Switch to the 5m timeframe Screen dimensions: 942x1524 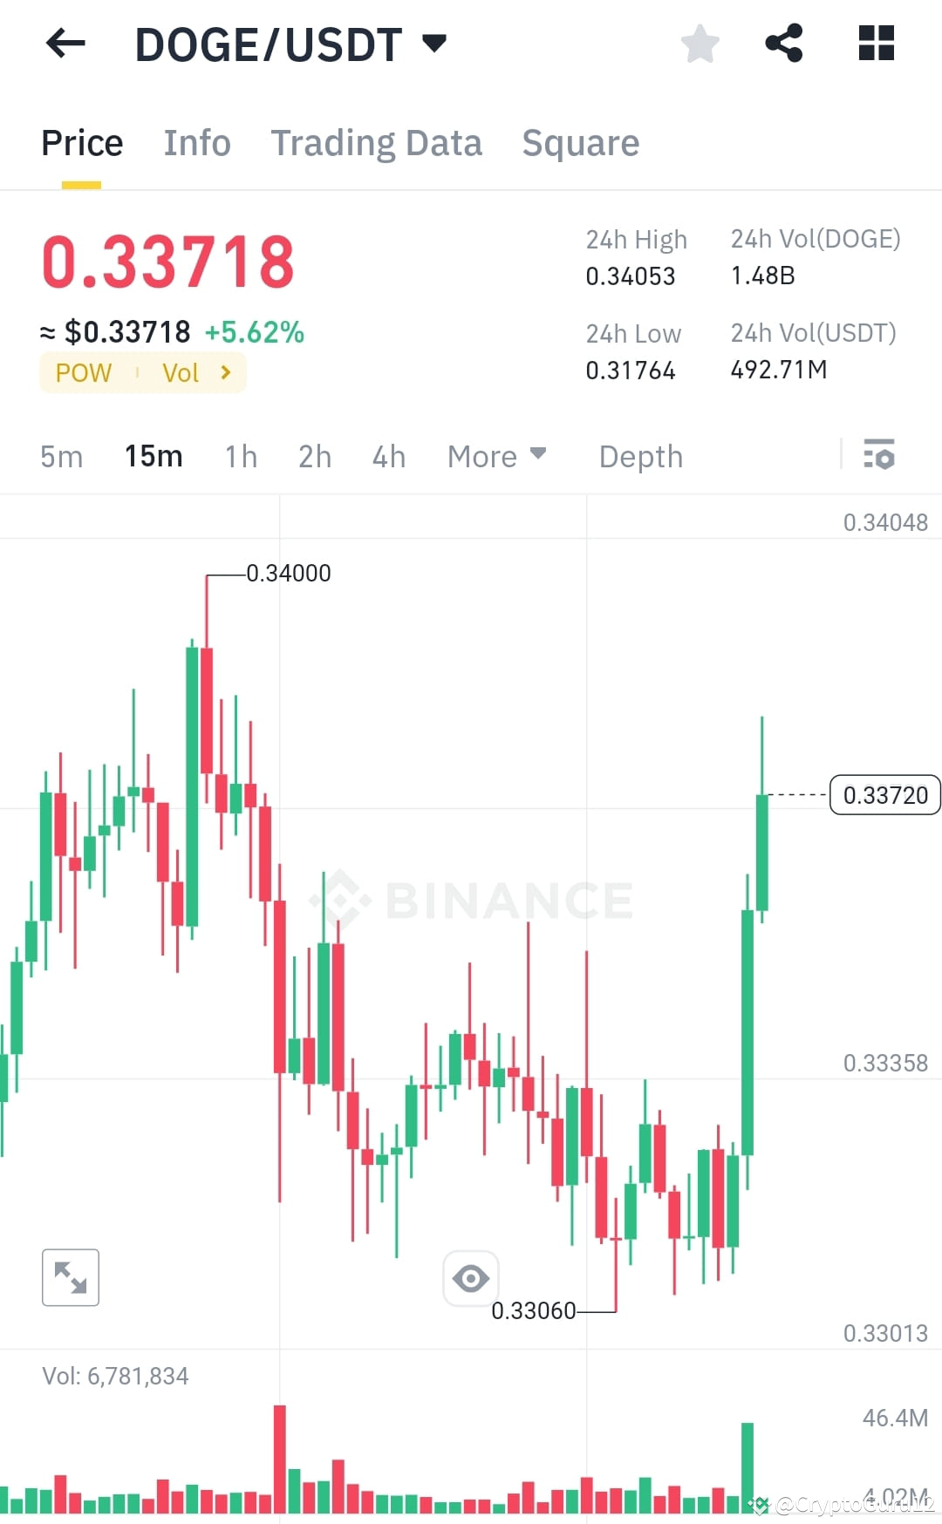[61, 455]
